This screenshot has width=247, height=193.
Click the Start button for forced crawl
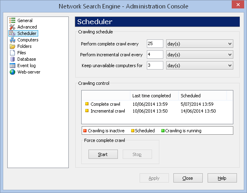tap(103, 154)
